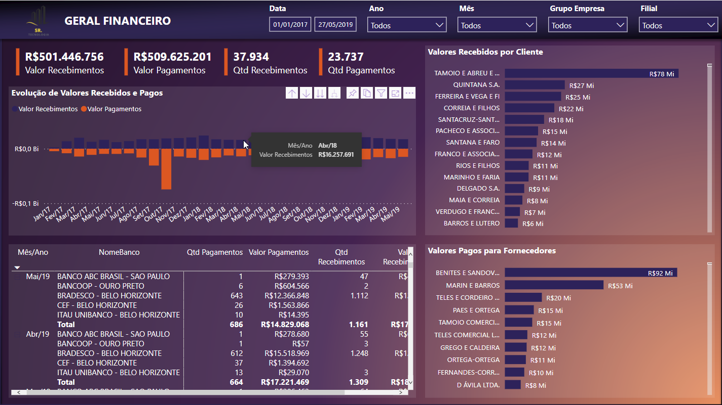Click the R$17.221.469 total cell
722x405 pixels.
click(285, 382)
